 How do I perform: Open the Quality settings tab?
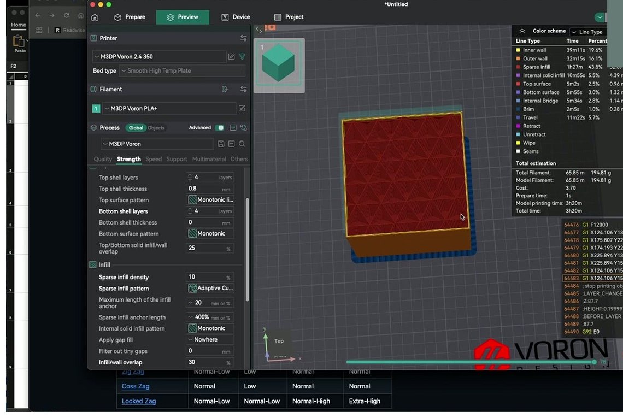(103, 159)
